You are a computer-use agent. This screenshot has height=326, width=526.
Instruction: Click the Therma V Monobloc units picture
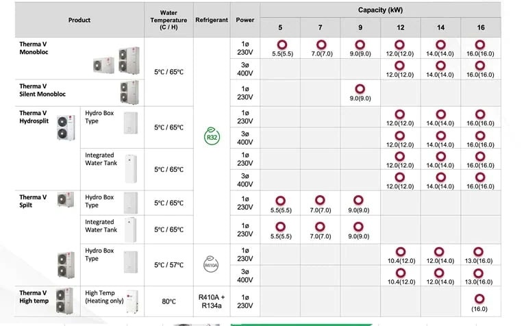[116, 60]
